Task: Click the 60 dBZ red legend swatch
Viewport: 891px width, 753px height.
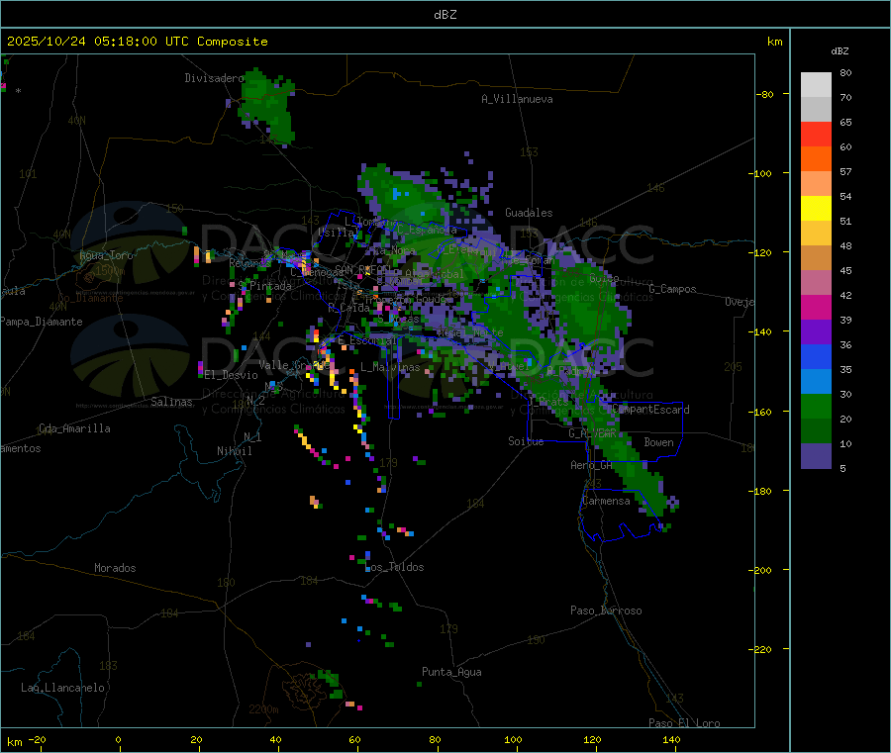Action: click(x=816, y=134)
